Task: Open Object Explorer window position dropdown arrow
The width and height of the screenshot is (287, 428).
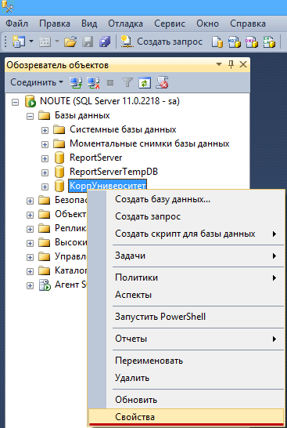Action: coord(219,65)
